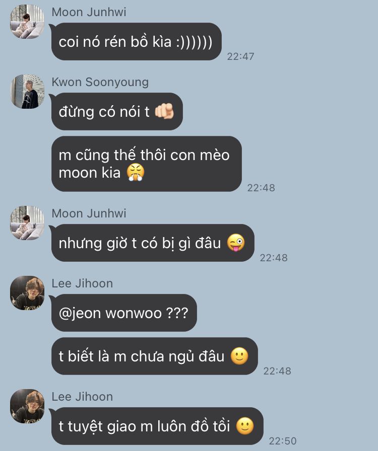Click the first Lee Jihoon sender name
The height and width of the screenshot is (451, 378).
(82, 283)
